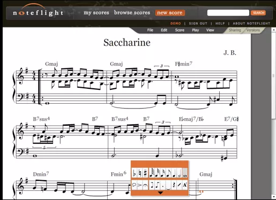The image size is (276, 200).
Task: Click the vertical scrollbar thumb
Action: (x=274, y=76)
